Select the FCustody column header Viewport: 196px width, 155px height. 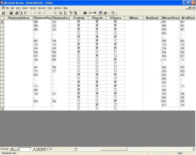pos(79,18)
